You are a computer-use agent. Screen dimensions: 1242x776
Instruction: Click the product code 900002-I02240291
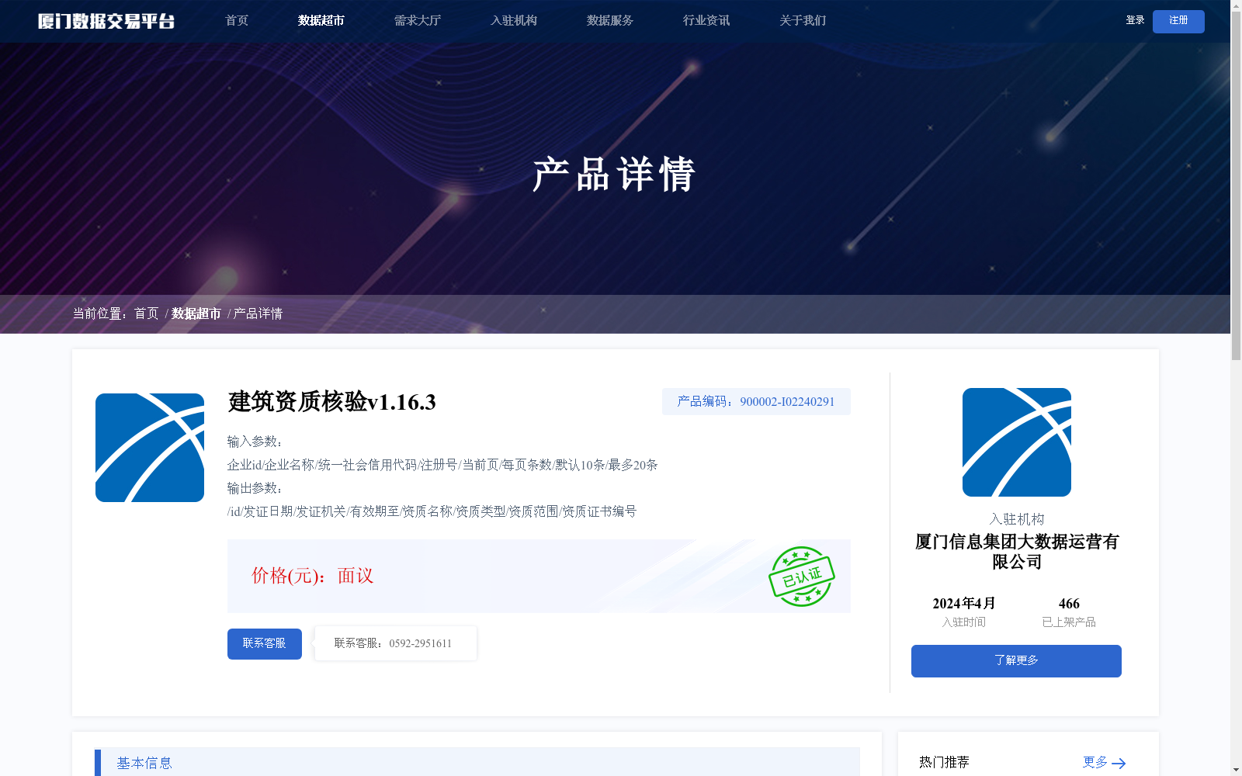pos(787,402)
